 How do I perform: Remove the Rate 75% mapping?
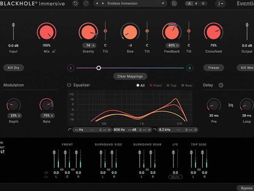52,116
